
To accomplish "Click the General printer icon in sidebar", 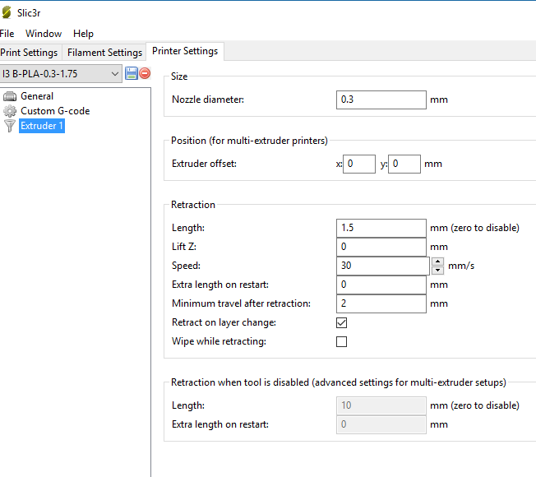I will pos(10,96).
